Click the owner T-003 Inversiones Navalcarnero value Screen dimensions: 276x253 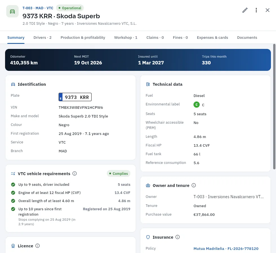click(228, 197)
